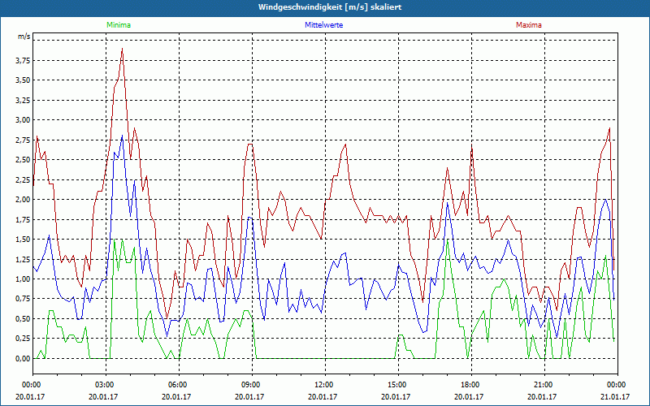The width and height of the screenshot is (650, 406).
Task: Click the 1,00 y-axis value
Action: [23, 279]
